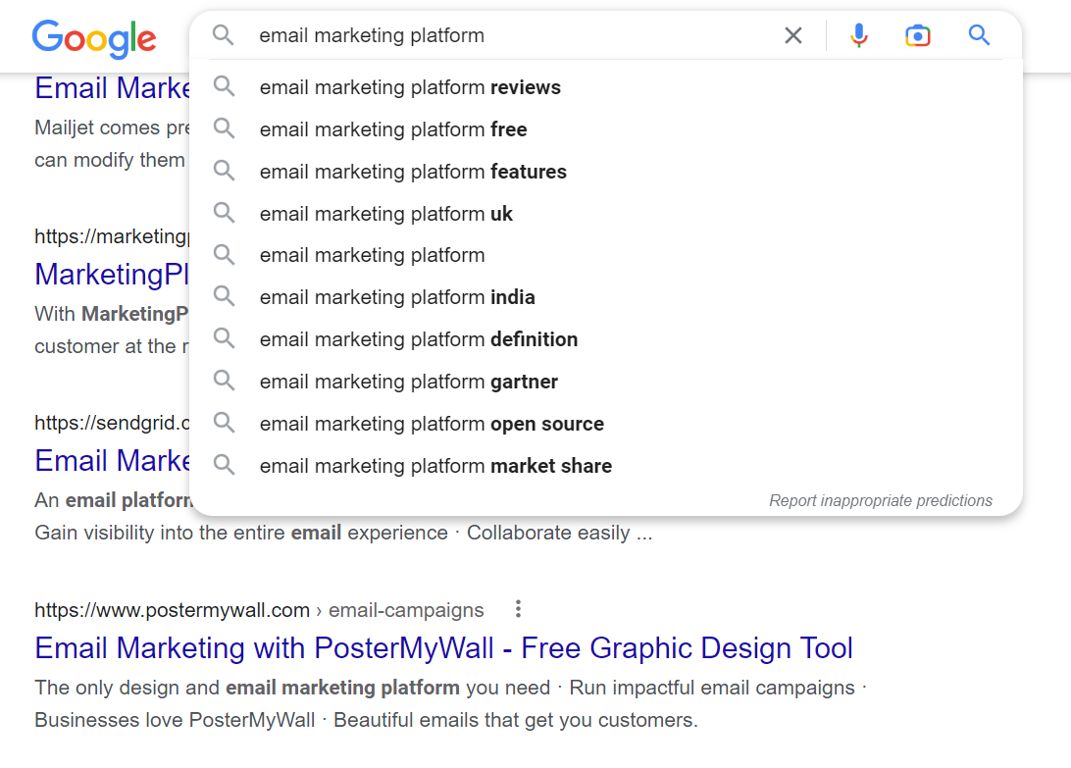Open the postermywall.com breadcrumb link

point(172,609)
